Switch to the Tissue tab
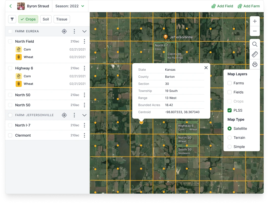The image size is (269, 204). pyautogui.click(x=62, y=19)
